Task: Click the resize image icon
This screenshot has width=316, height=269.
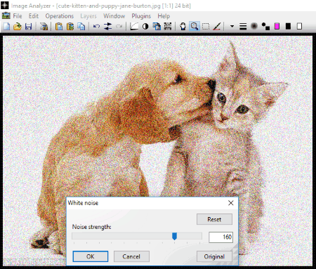Action: coord(157,26)
